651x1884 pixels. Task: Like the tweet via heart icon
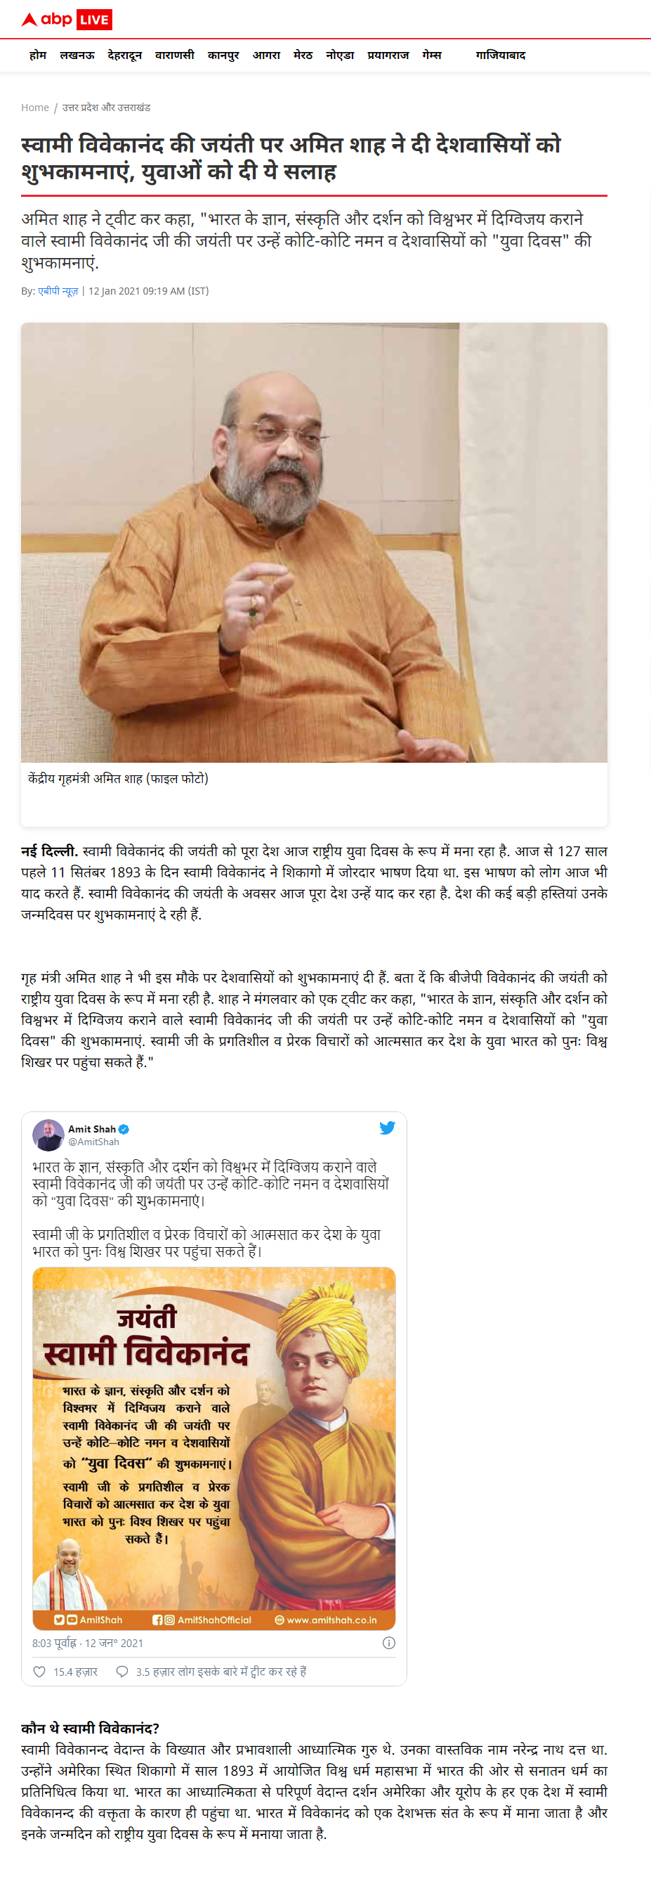coord(39,1671)
